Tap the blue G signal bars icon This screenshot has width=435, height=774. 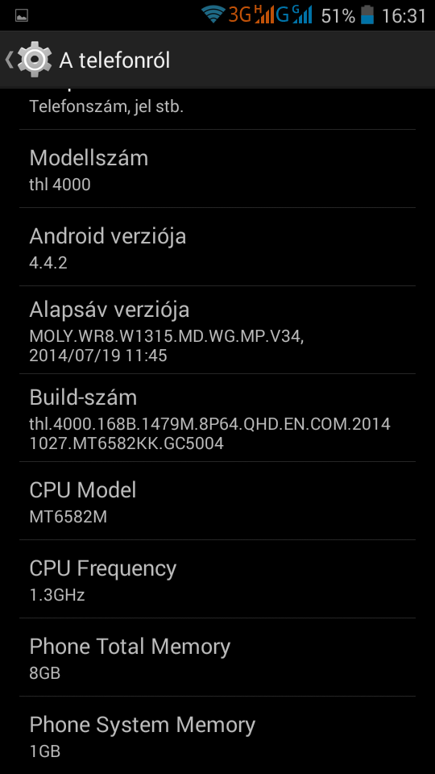click(294, 15)
